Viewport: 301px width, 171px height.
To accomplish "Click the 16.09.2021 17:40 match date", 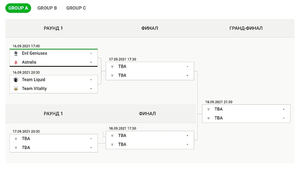I will tap(26, 46).
